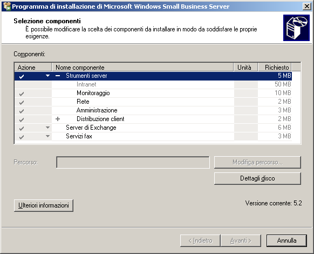Click the server and CD graphic icon
Viewport: 314px width, 254px height.
coord(296,28)
